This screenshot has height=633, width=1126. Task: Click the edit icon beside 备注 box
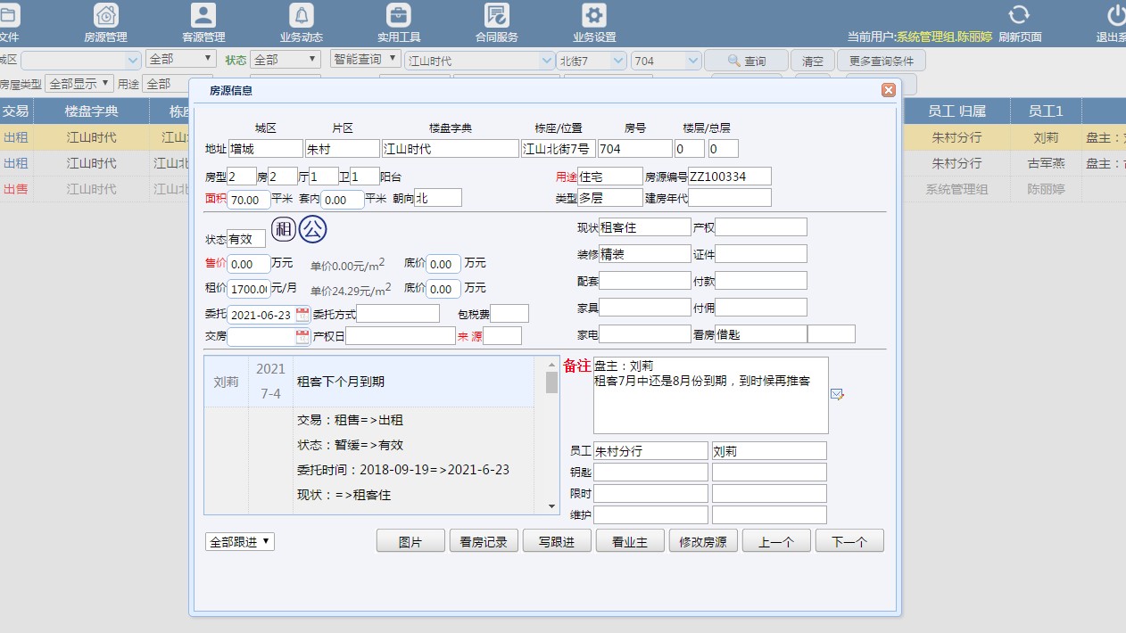(837, 394)
